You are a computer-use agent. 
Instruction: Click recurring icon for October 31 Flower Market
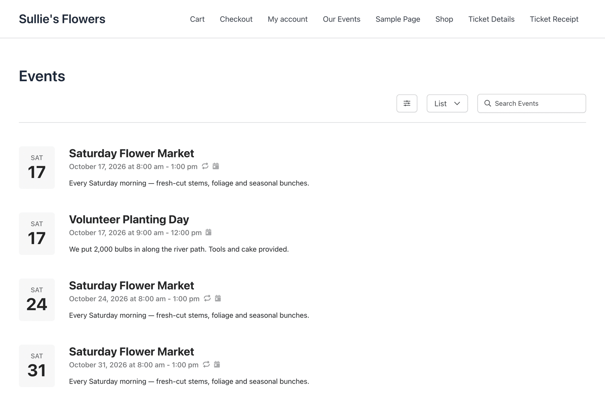tap(206, 364)
